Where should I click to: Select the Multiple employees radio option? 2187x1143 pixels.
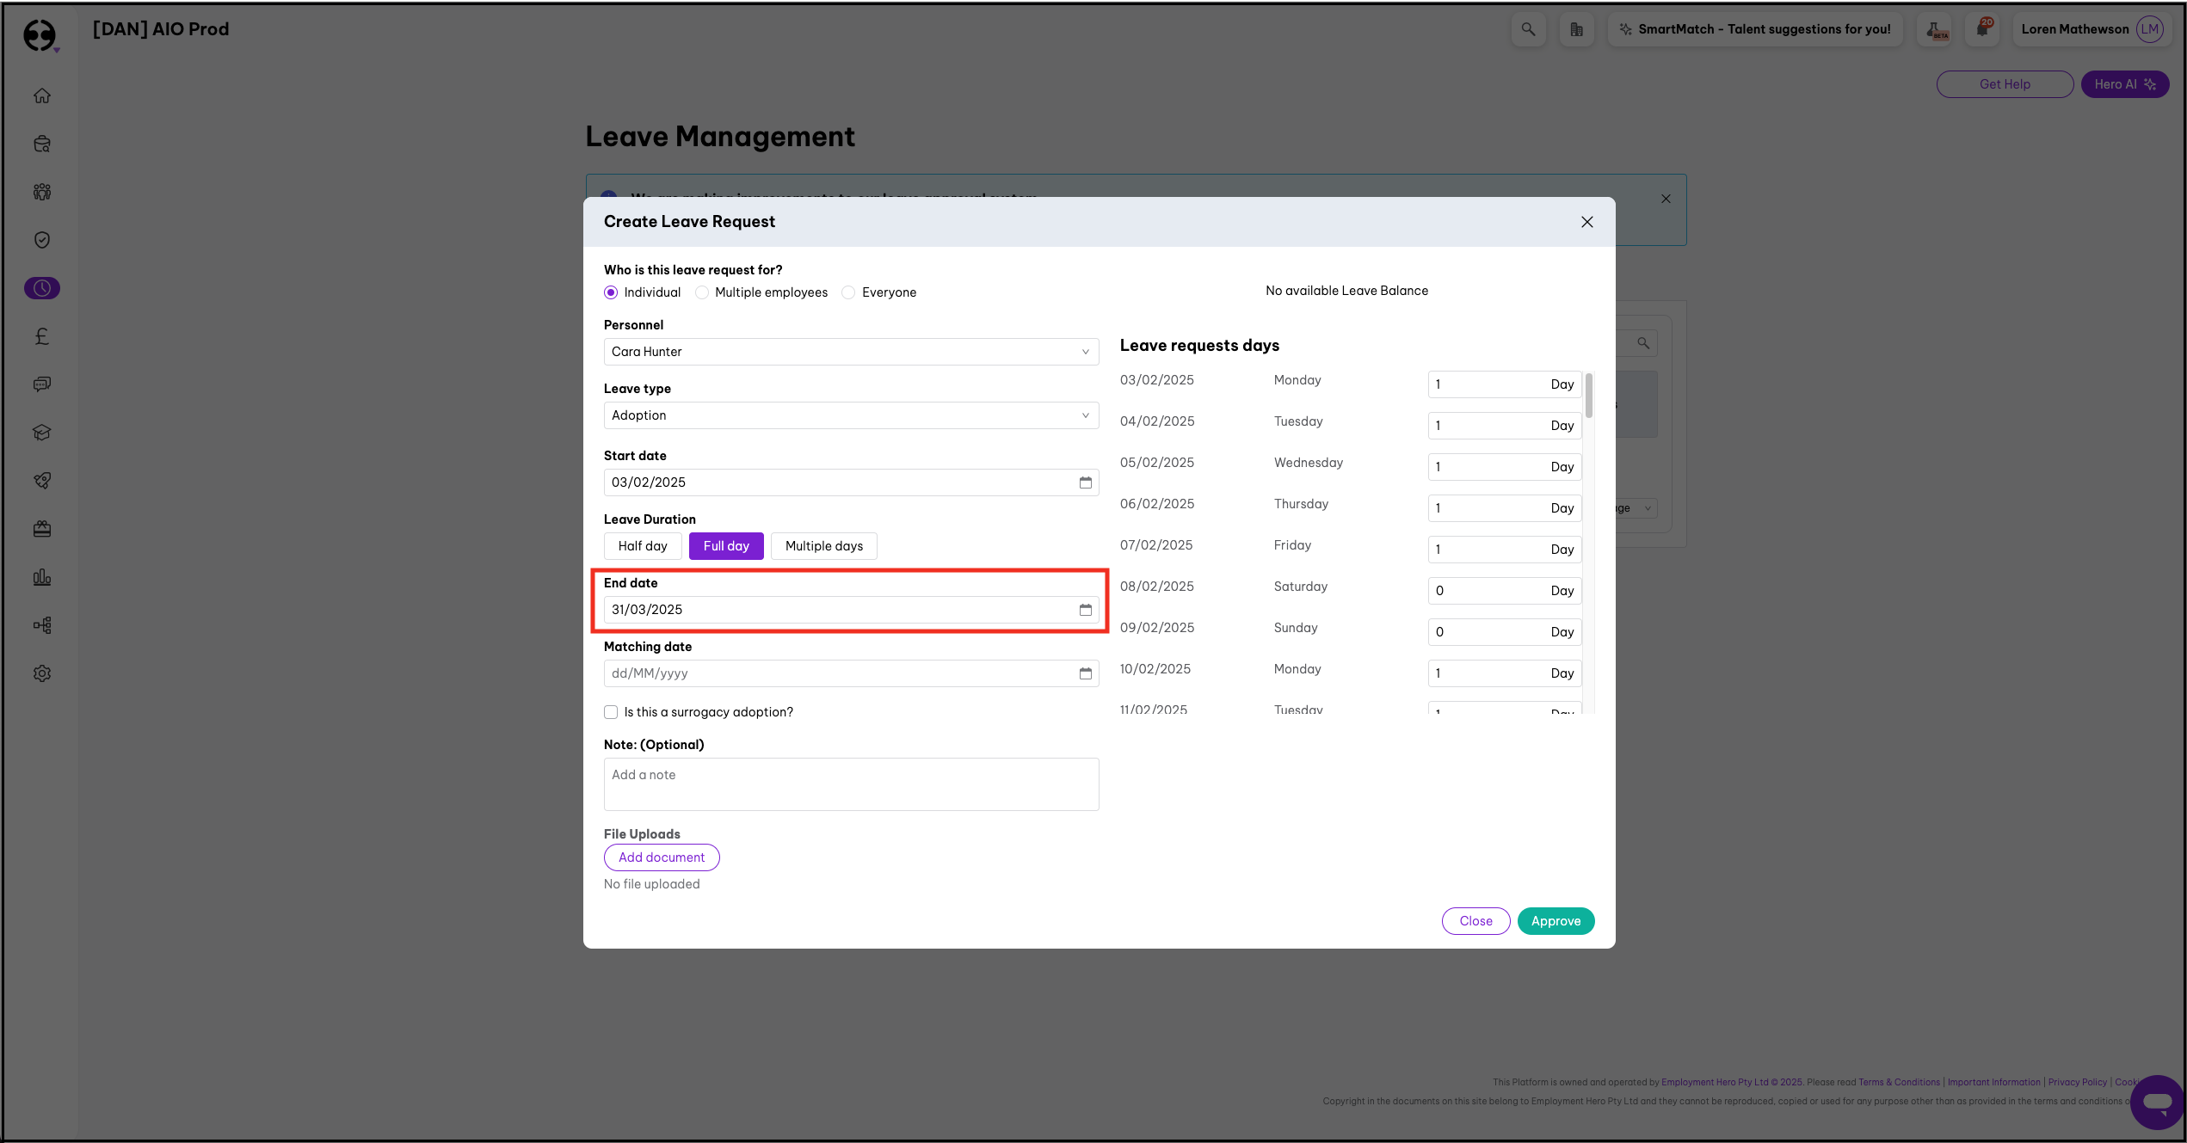point(702,292)
